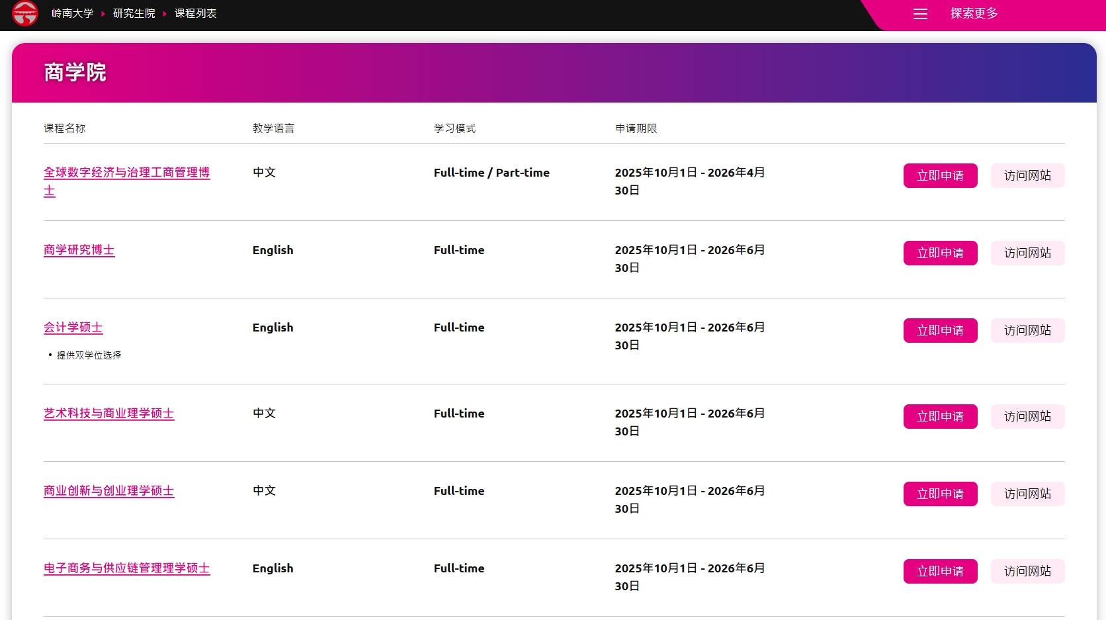Open 会计学硕士 course link
Viewport: 1106px width, 620px height.
(x=73, y=328)
